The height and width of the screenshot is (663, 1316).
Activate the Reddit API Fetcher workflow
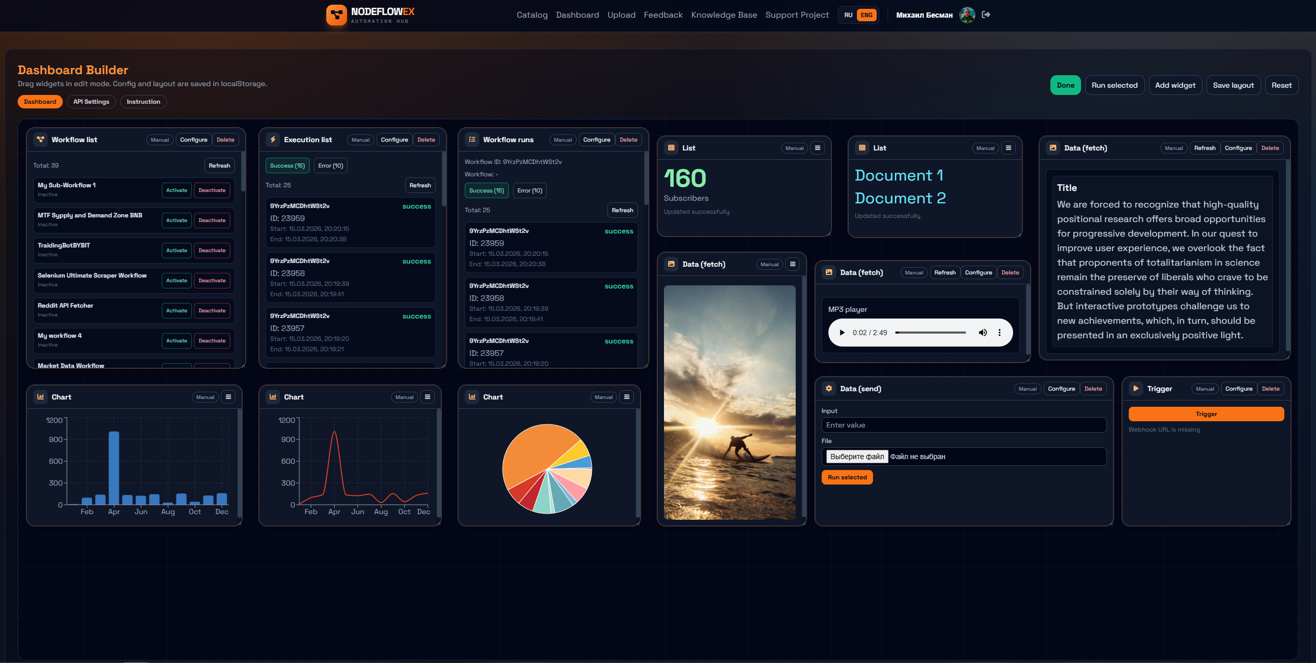tap(177, 310)
